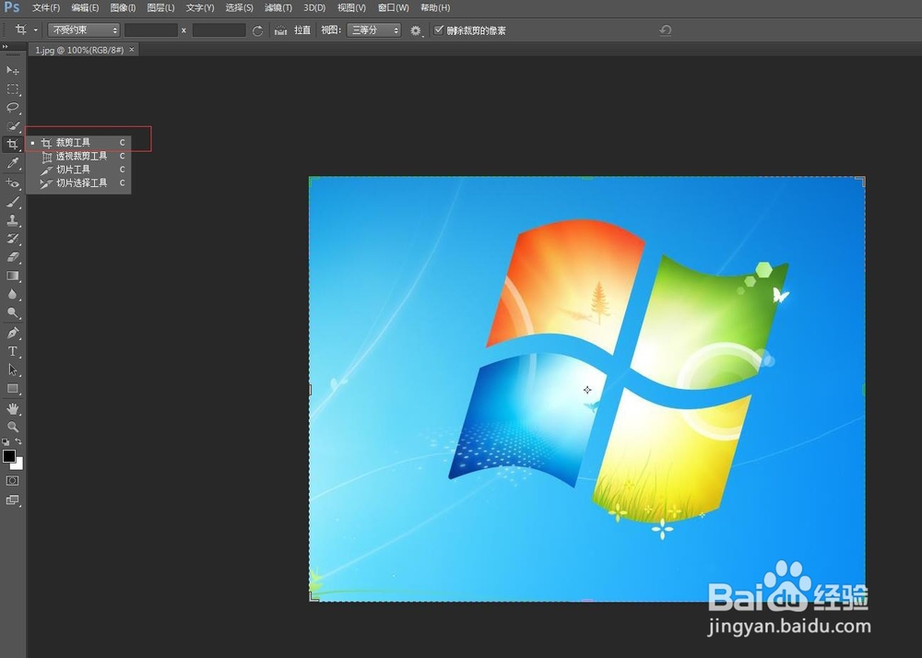Image resolution: width=922 pixels, height=658 pixels.
Task: Open the 滤镜(T) menu
Action: (x=278, y=7)
